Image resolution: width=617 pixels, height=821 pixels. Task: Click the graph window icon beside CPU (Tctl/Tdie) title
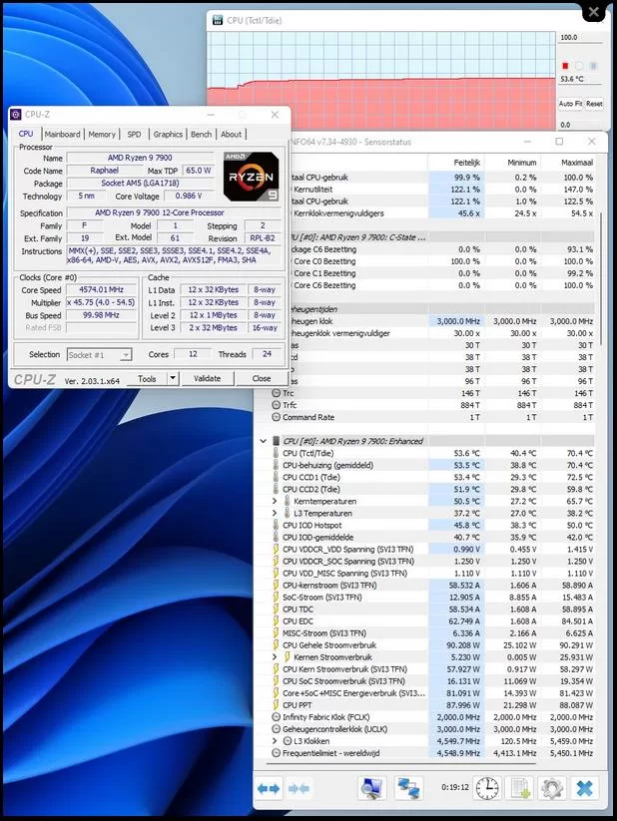coord(218,20)
